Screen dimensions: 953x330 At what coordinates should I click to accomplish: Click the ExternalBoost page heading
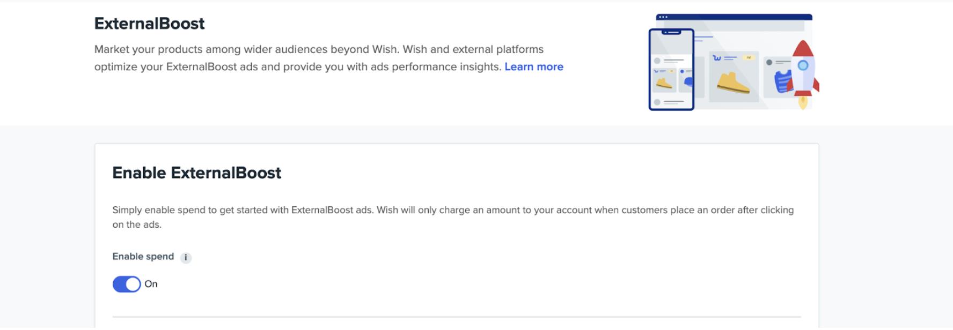(x=149, y=24)
